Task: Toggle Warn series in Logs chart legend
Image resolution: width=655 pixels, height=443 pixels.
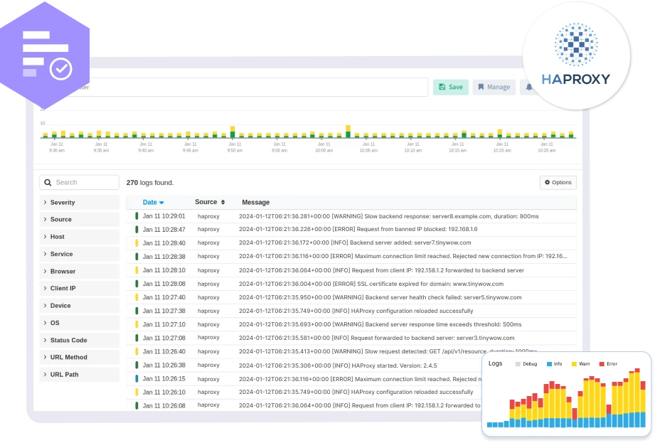Action: click(580, 364)
